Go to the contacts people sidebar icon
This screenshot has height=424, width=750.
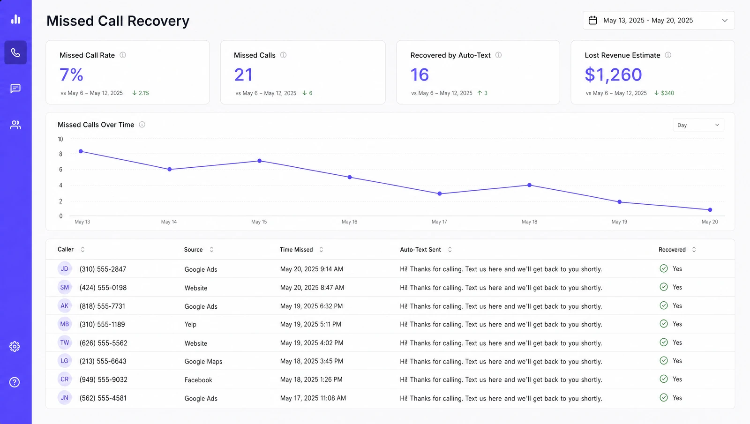coord(15,125)
